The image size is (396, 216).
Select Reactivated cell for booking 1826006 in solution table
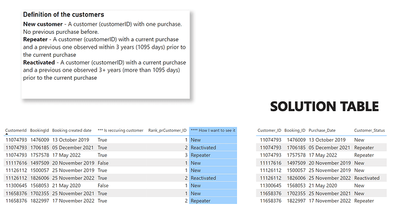tap(367, 178)
